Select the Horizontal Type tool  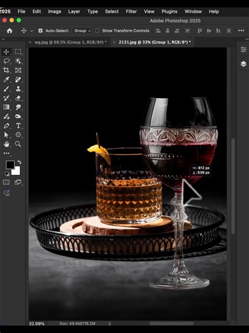point(18,126)
